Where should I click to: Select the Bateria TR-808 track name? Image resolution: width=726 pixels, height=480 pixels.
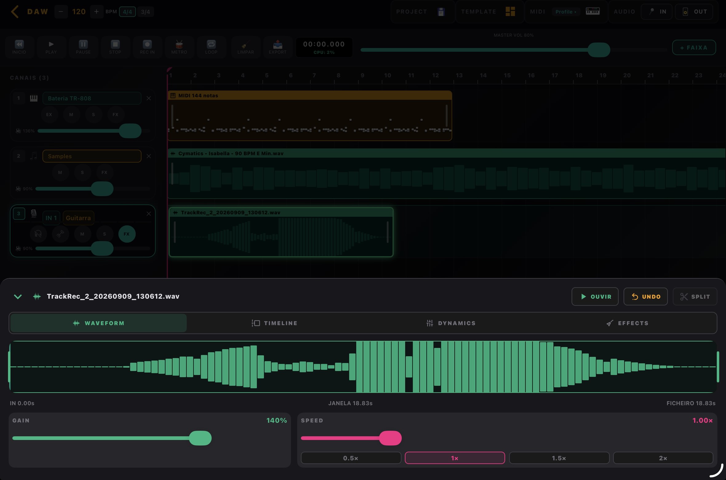point(92,98)
